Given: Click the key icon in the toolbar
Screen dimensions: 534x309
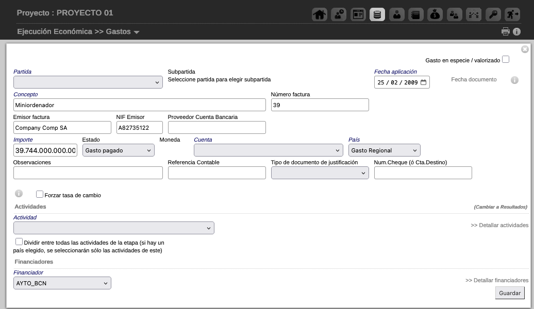Looking at the screenshot, I should 493,14.
